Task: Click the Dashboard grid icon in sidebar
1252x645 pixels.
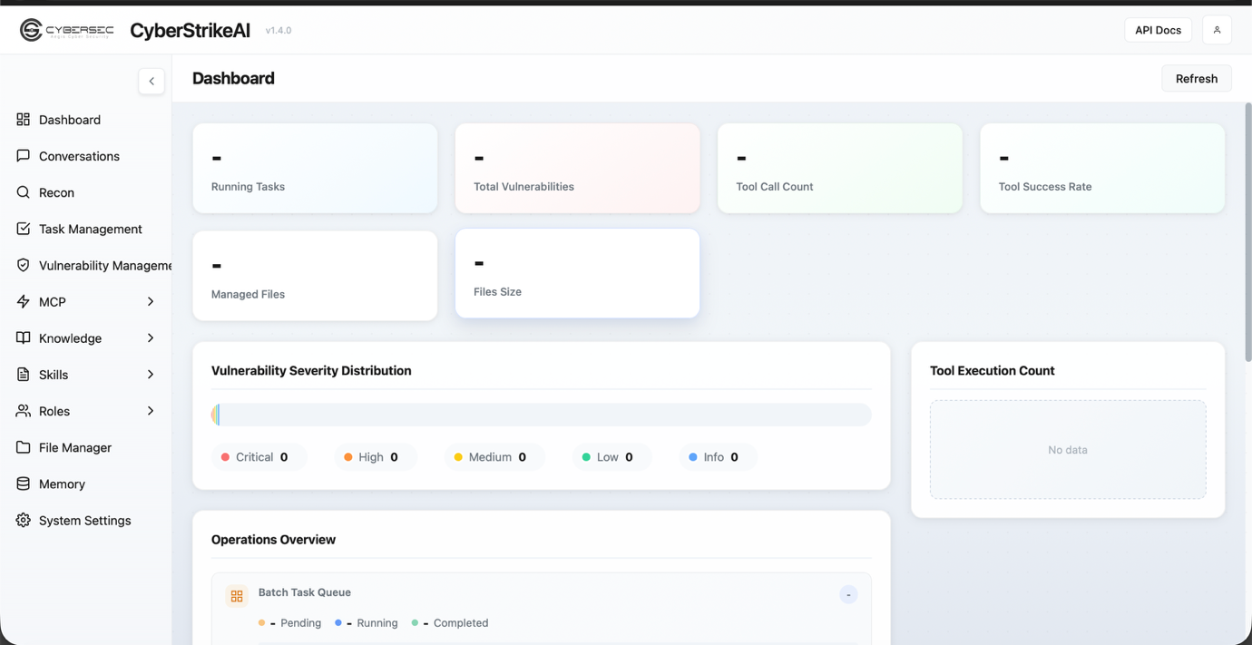Action: (24, 120)
